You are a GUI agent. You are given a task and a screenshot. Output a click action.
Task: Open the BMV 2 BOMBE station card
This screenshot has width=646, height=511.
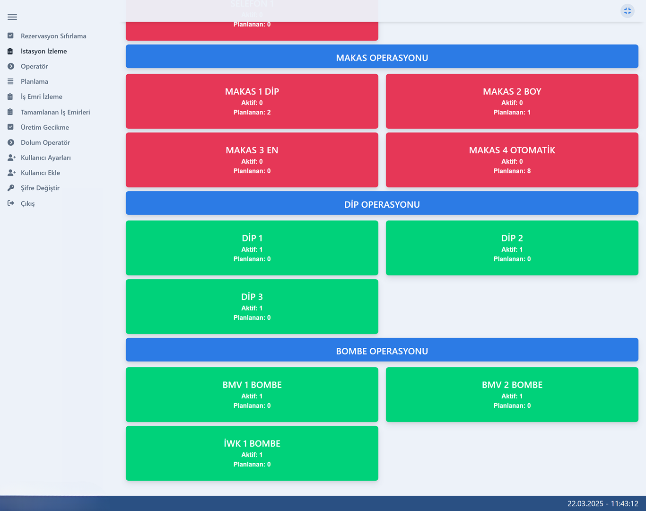512,395
